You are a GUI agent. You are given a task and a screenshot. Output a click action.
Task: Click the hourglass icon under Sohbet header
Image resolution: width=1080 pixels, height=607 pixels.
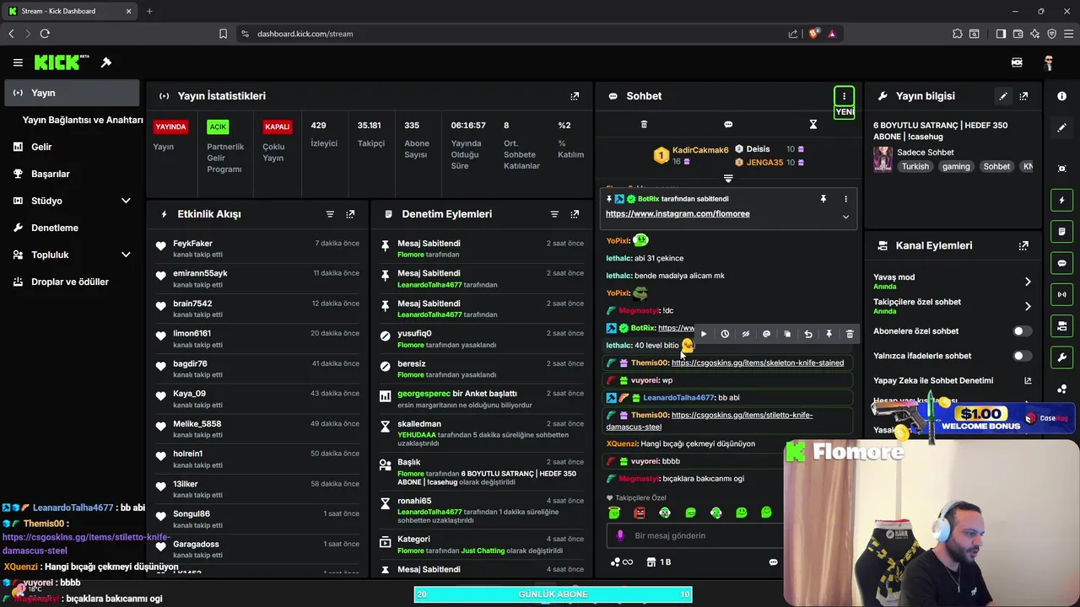813,124
